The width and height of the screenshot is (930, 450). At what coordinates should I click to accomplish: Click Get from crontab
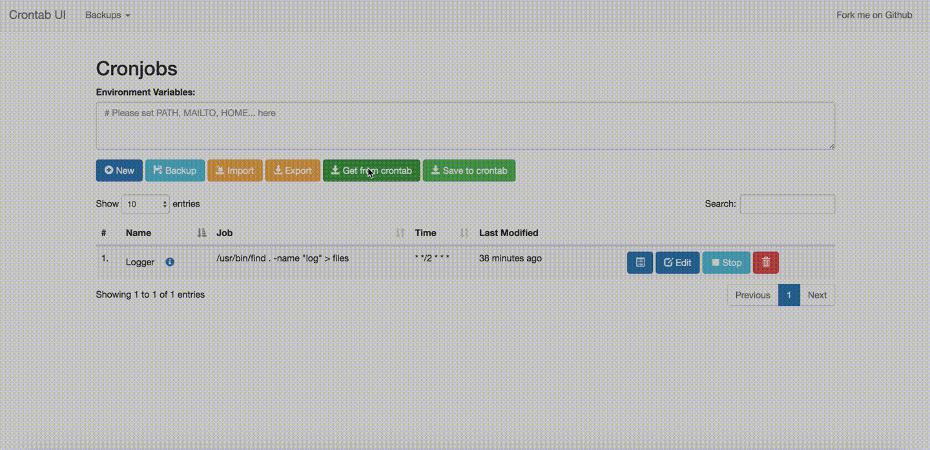click(x=371, y=170)
